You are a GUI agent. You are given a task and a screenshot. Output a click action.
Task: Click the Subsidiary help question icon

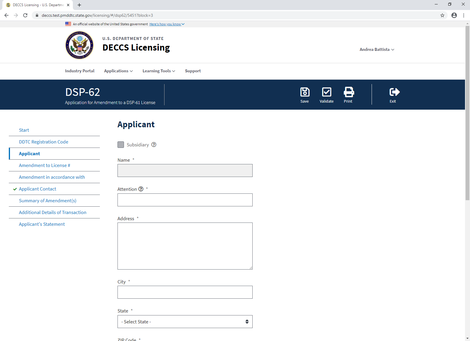pos(154,145)
